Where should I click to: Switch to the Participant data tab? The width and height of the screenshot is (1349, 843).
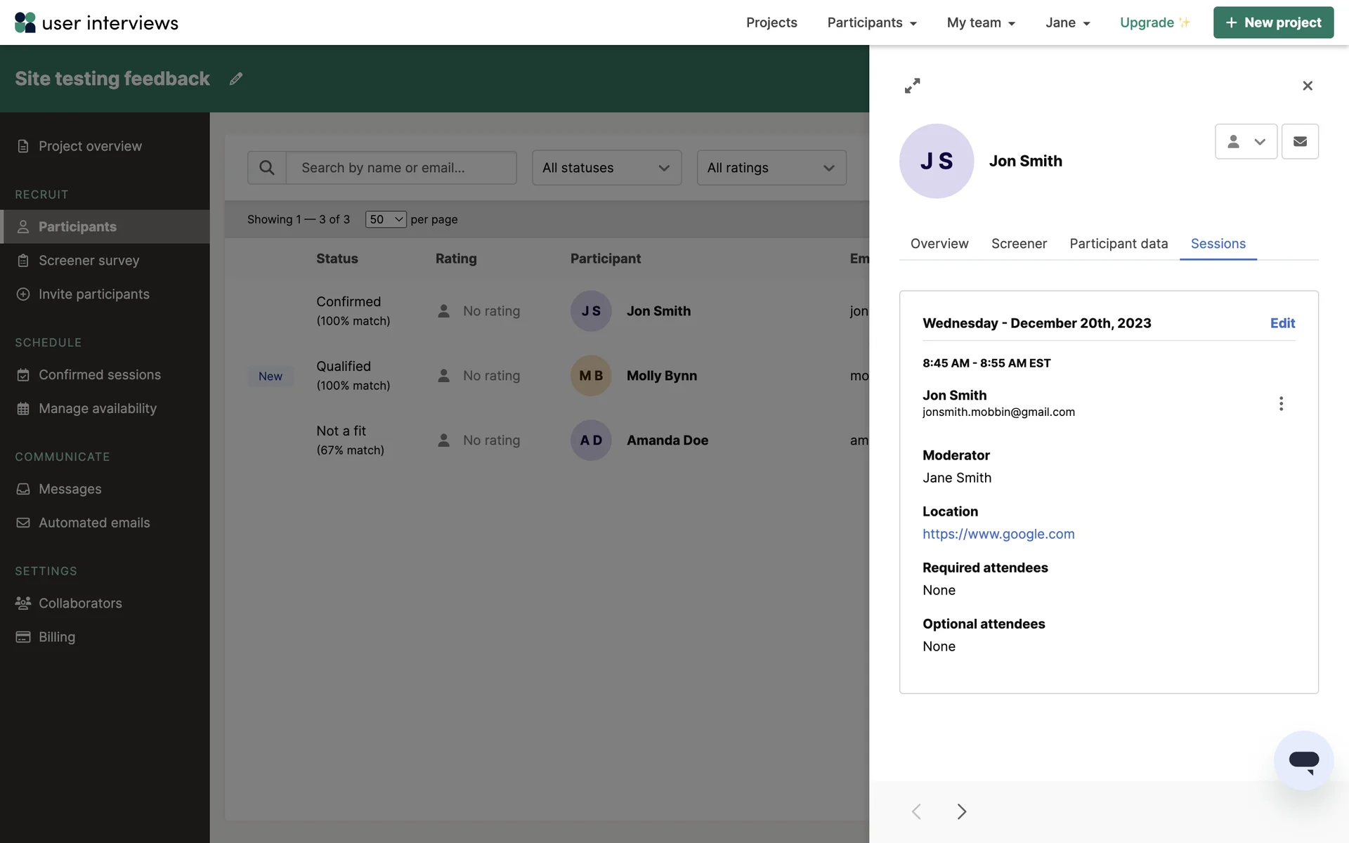click(1119, 244)
